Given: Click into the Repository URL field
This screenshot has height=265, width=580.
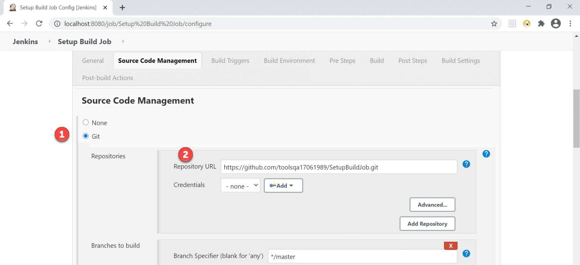Looking at the screenshot, I should point(339,167).
